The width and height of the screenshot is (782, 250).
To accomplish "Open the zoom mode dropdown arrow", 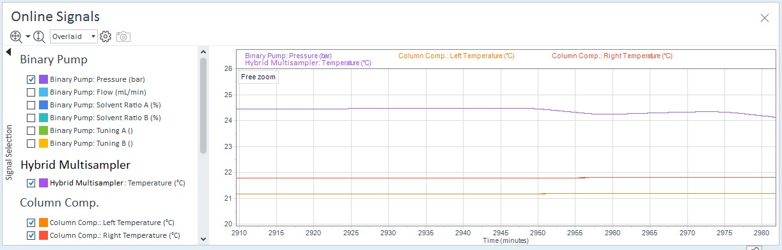I will (28, 36).
